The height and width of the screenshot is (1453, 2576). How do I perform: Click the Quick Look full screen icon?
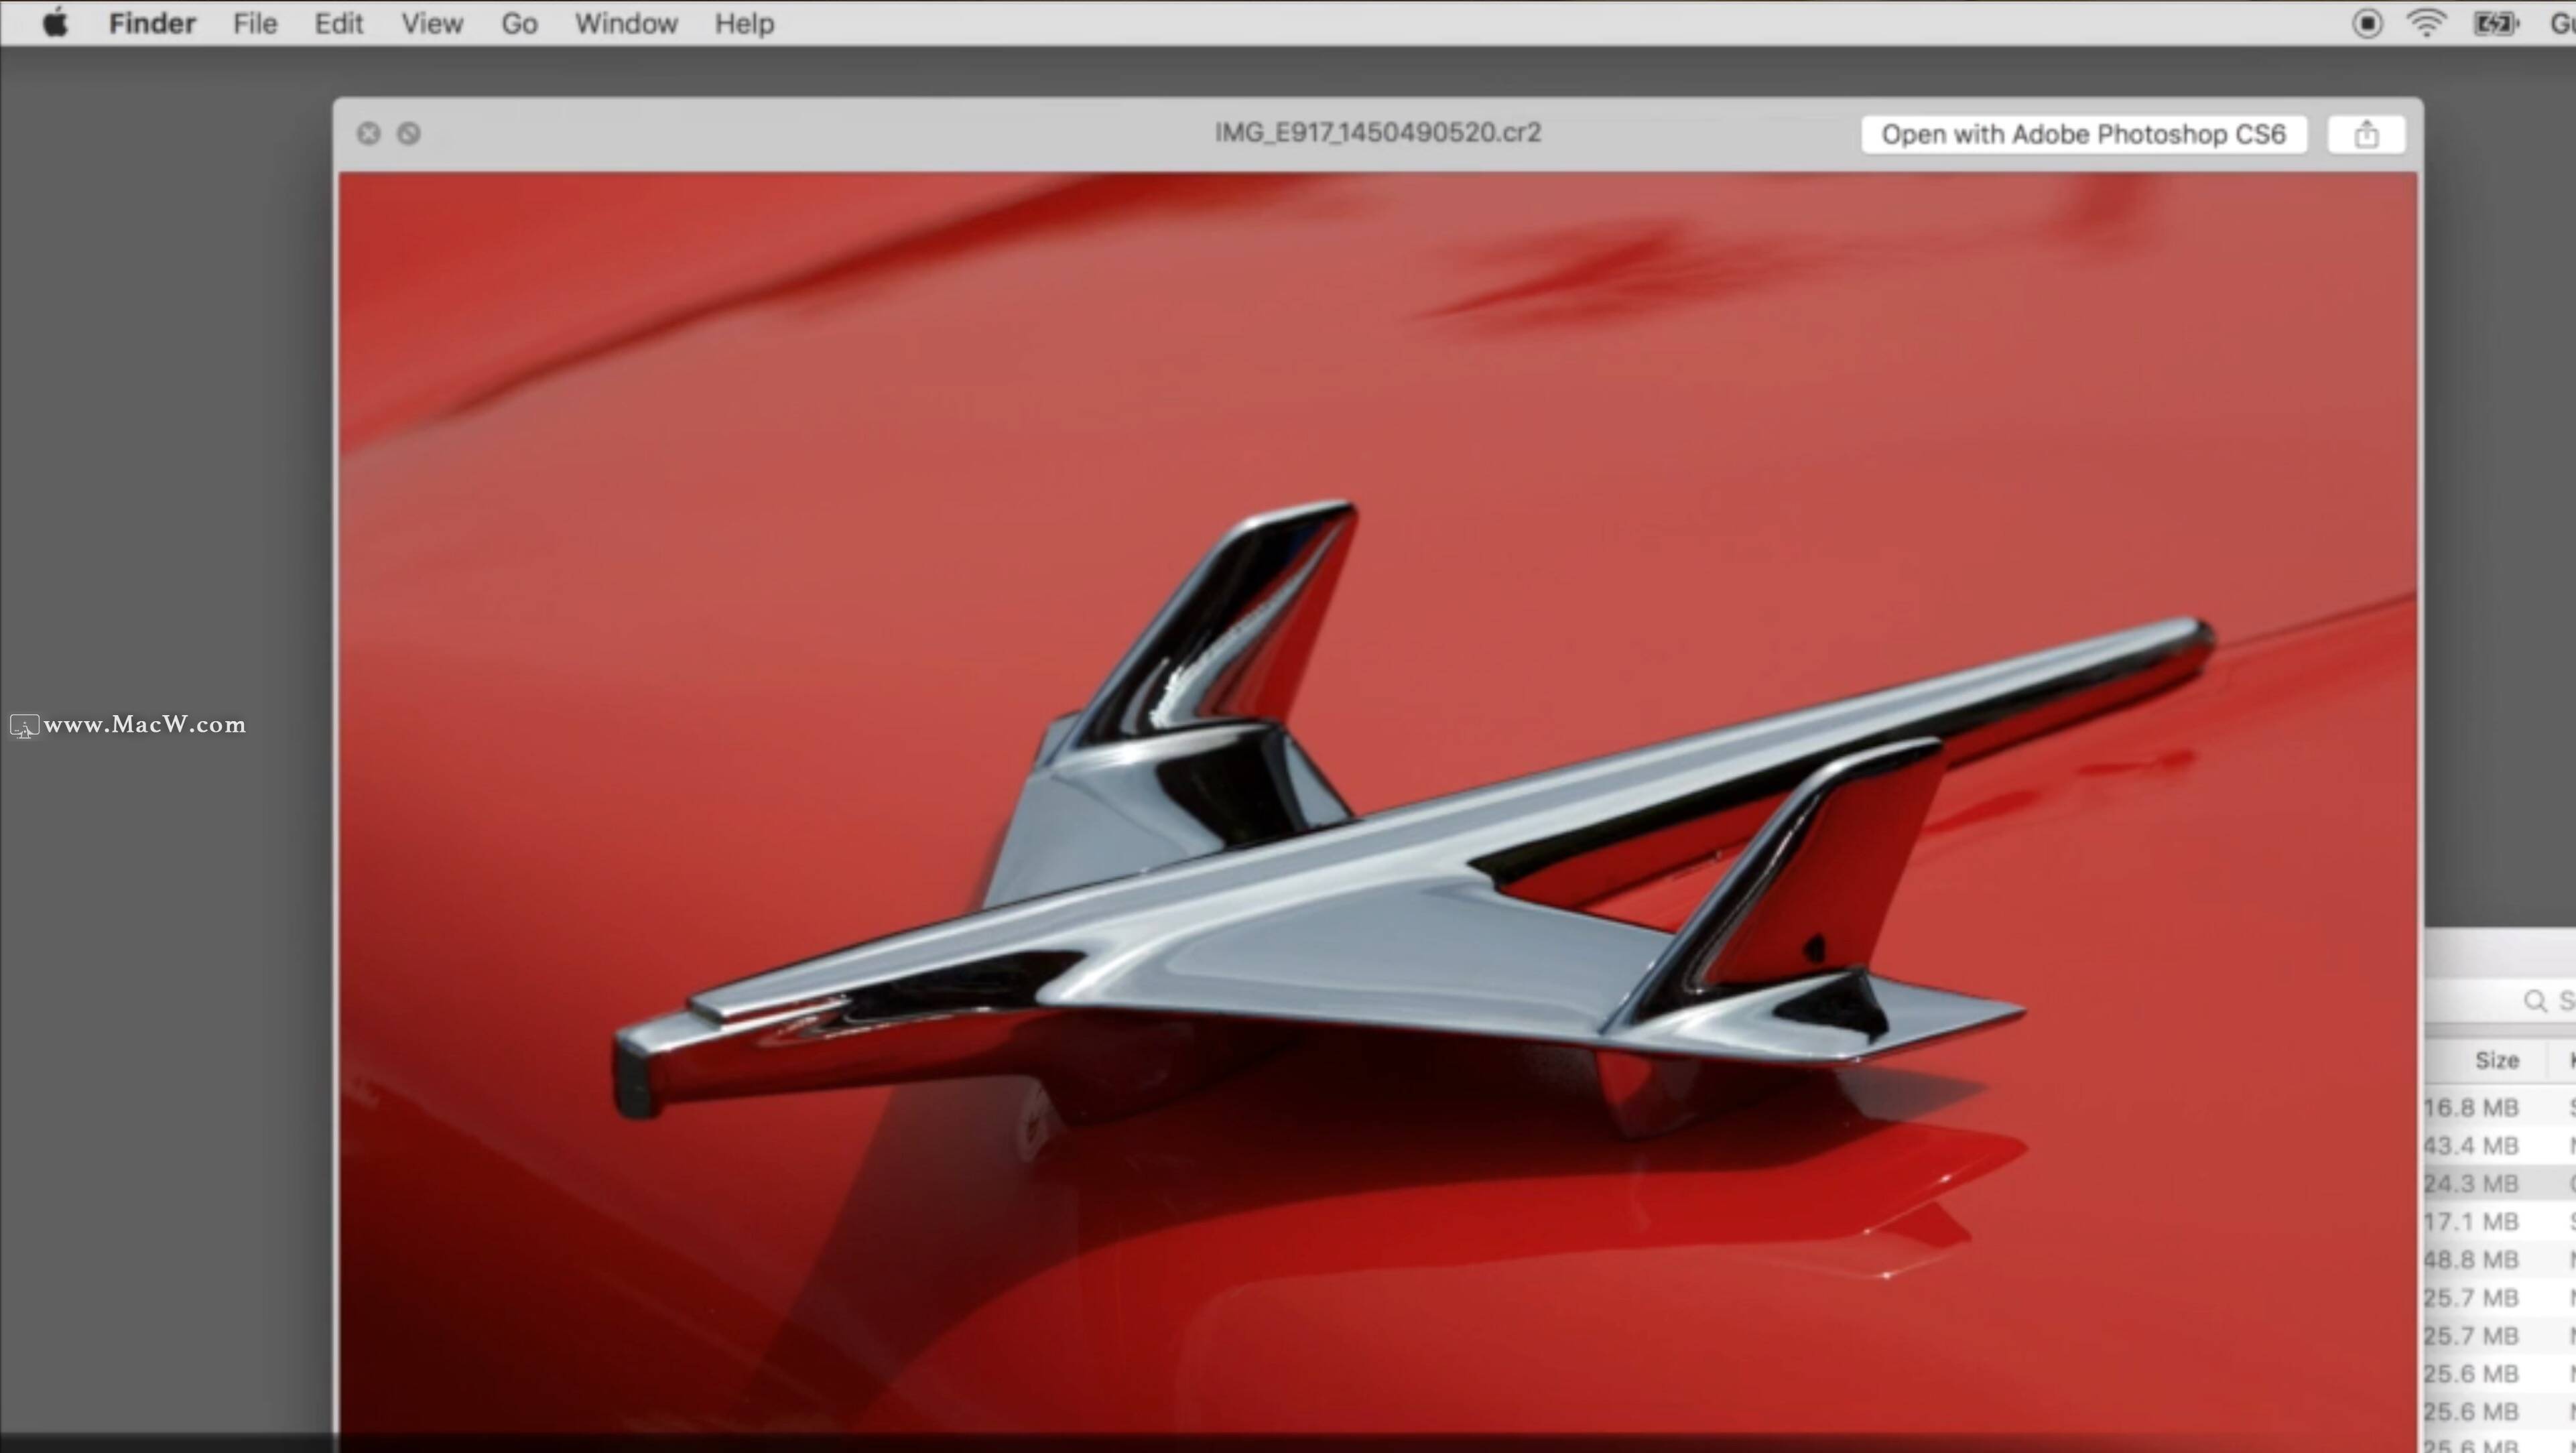pos(408,133)
